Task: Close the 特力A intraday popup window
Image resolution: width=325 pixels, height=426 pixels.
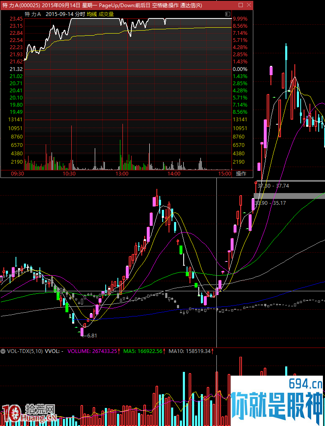Action: pos(249,5)
